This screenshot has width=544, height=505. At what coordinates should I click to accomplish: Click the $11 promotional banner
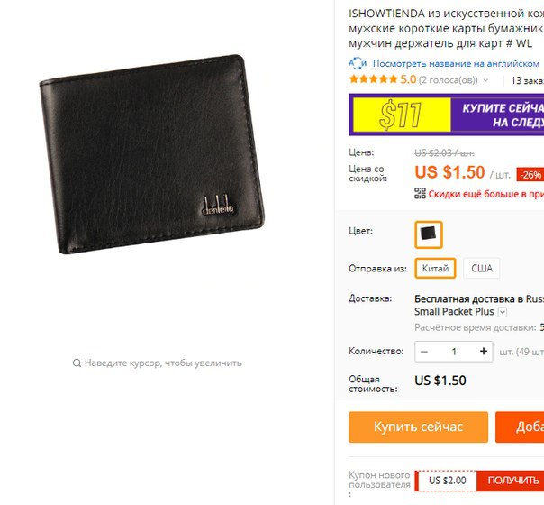(x=447, y=115)
